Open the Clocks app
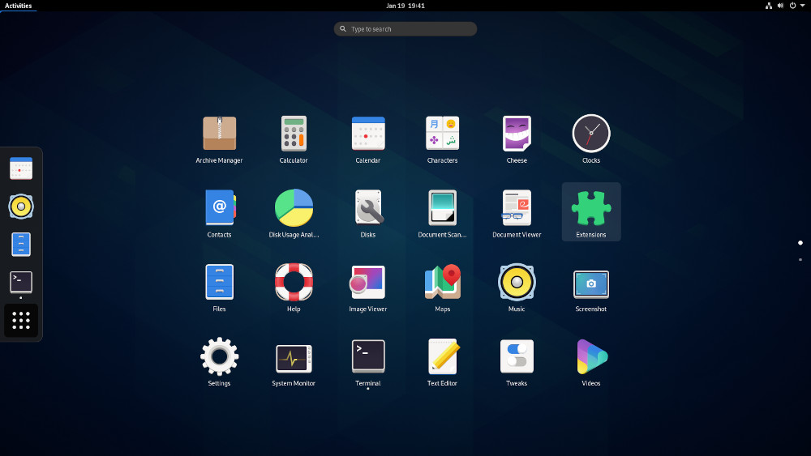 [591, 139]
